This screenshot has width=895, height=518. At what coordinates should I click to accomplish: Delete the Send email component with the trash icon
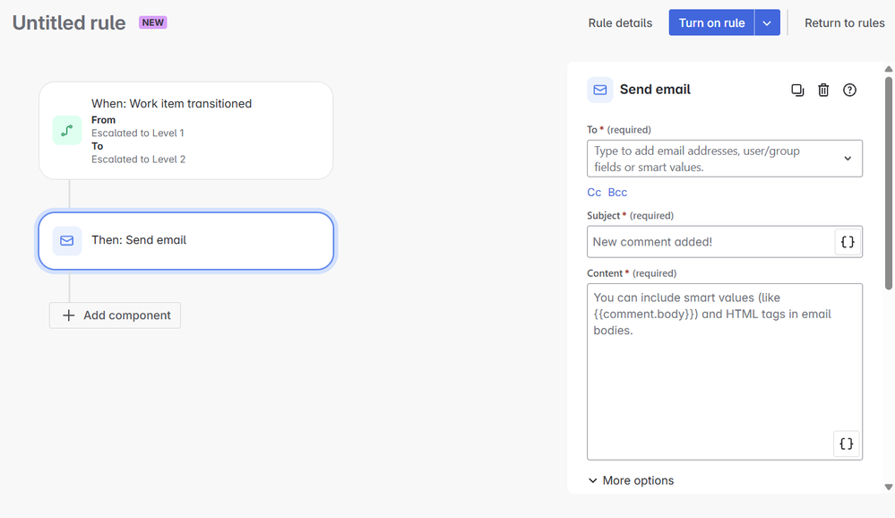click(x=823, y=90)
